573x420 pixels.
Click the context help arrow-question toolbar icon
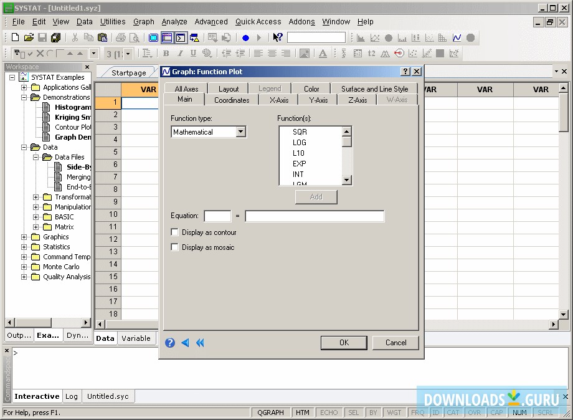point(278,38)
